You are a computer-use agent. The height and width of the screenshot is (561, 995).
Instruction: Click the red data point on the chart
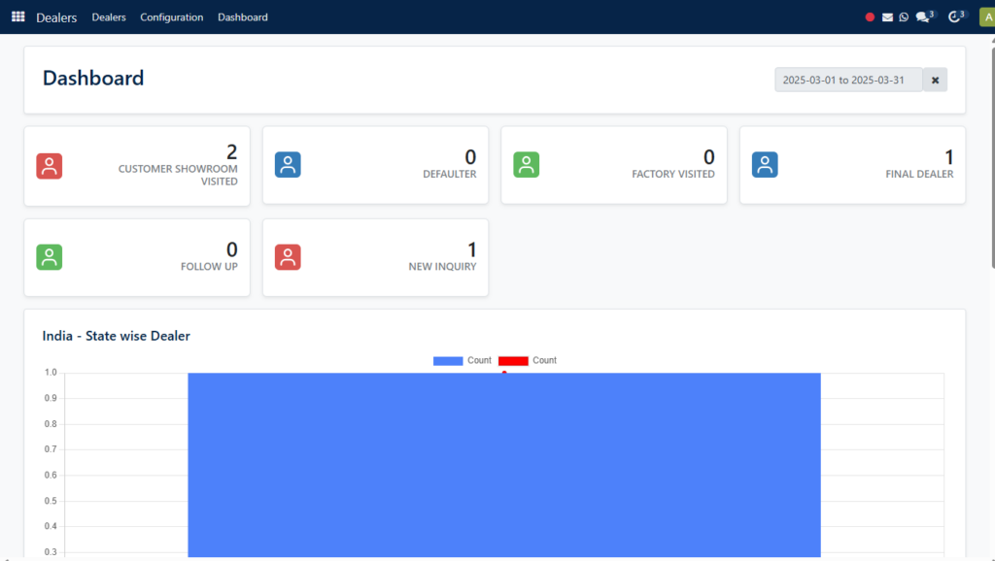tap(504, 373)
